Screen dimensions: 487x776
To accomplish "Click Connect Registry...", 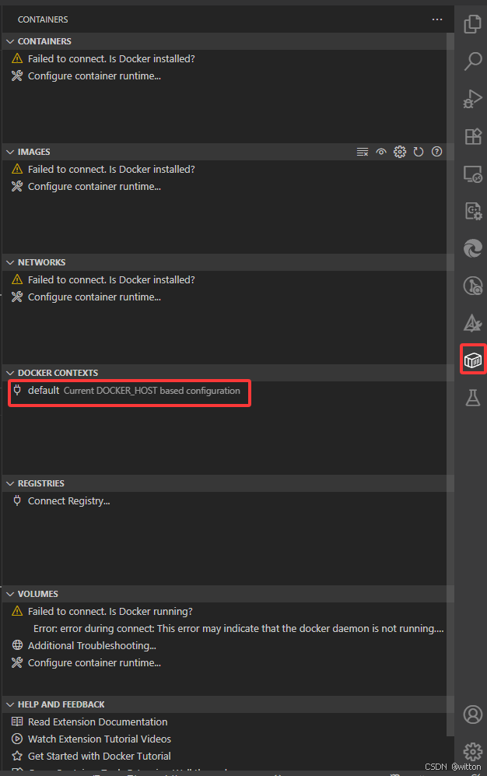I will coord(68,501).
